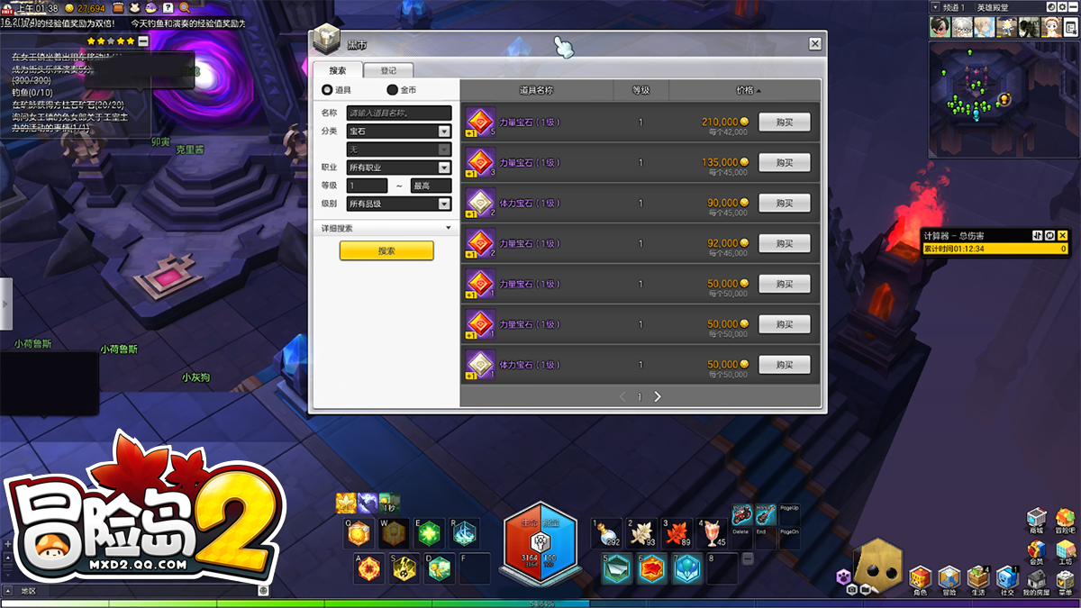1081x608 pixels.
Task: Open the 职业 dropdown showing 所有职业
Action: (399, 168)
